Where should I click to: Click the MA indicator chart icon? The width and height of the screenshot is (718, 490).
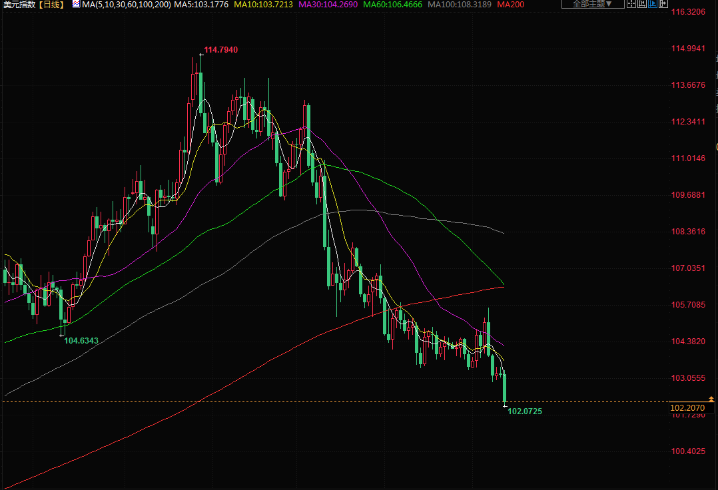[76, 5]
